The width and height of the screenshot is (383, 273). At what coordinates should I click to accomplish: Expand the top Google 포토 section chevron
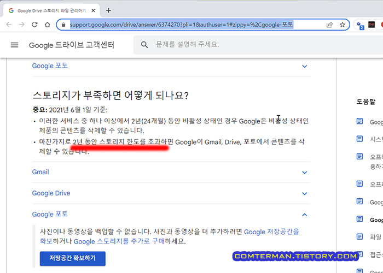pos(304,66)
